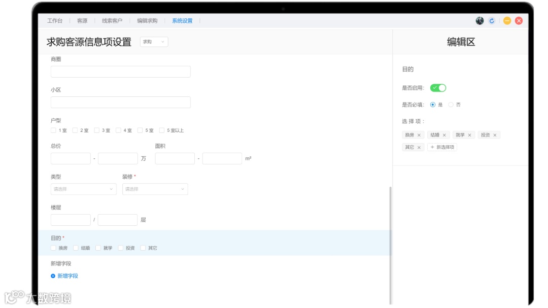Click the 小区 input field
Image resolution: width=548 pixels, height=308 pixels.
click(x=121, y=102)
